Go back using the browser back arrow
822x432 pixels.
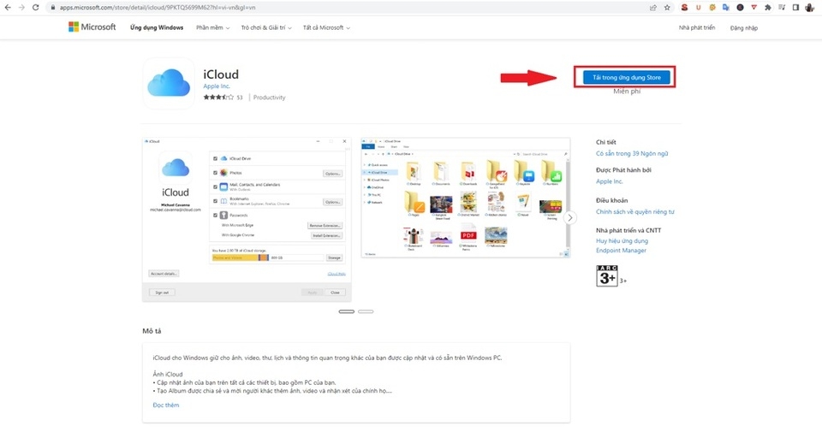(8, 8)
